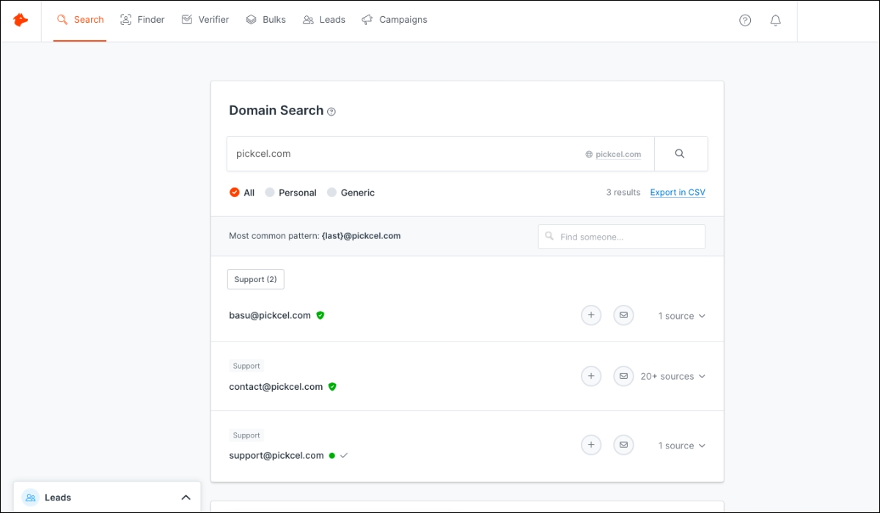
Task: Select the Personal filter
Action: pyautogui.click(x=290, y=193)
